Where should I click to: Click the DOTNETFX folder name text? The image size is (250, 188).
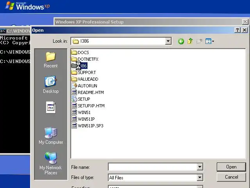point(88,59)
